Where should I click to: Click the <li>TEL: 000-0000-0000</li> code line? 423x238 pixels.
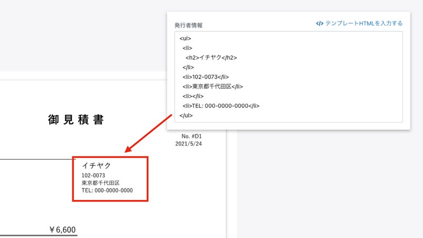[x=221, y=106]
